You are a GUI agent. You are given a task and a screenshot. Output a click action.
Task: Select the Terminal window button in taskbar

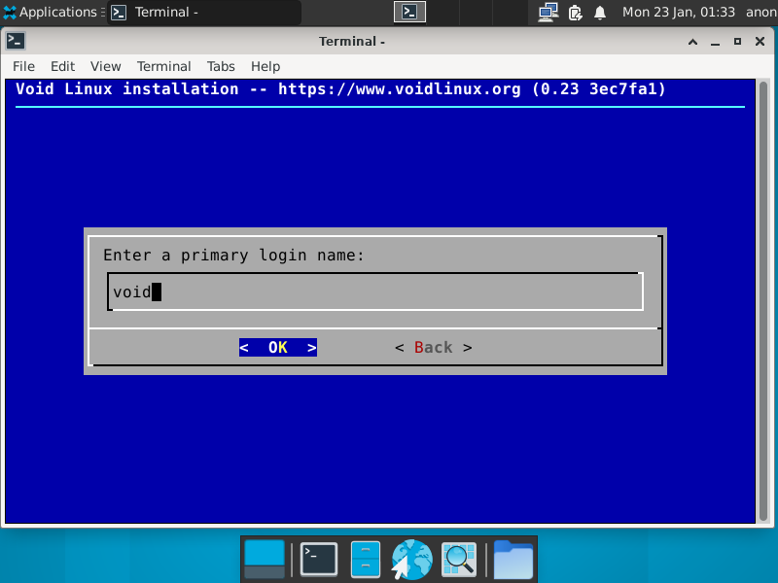coord(203,12)
